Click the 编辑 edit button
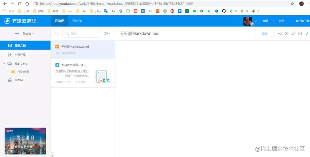 click(x=264, y=33)
